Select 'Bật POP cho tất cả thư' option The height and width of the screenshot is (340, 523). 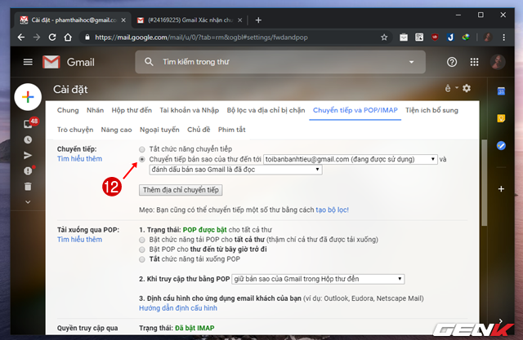142,241
